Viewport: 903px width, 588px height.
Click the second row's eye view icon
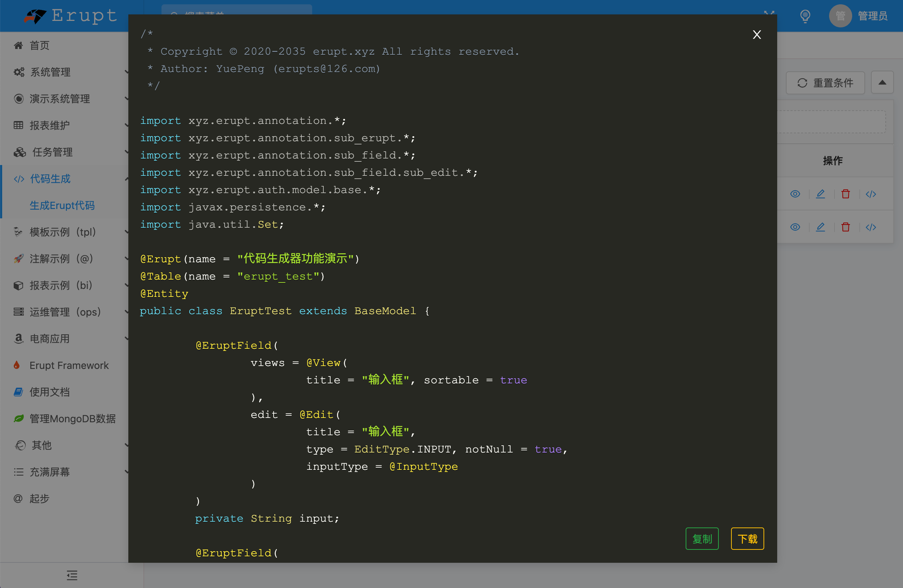(x=795, y=227)
